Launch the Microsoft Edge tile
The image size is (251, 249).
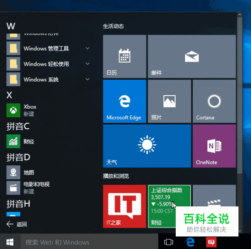click(124, 101)
